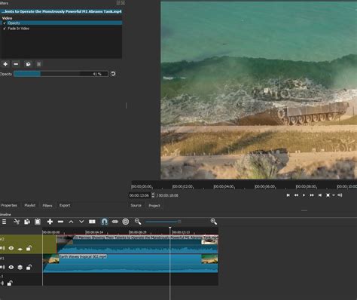Viewport: 357px width, 300px height.
Task: Remove selected filter with the minus button
Action: point(16,64)
